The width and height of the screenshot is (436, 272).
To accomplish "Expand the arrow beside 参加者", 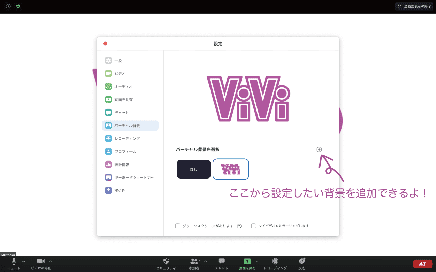I will [205, 261].
